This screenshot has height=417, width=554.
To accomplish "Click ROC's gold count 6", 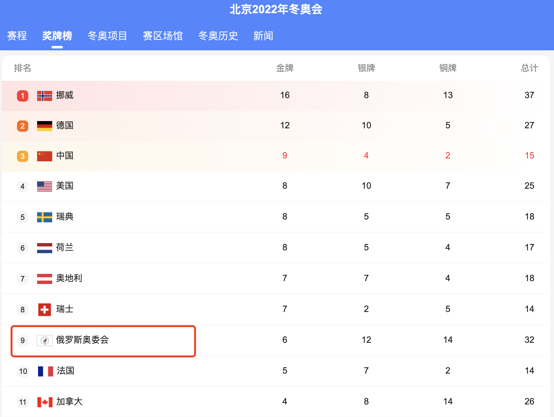I will (x=285, y=340).
